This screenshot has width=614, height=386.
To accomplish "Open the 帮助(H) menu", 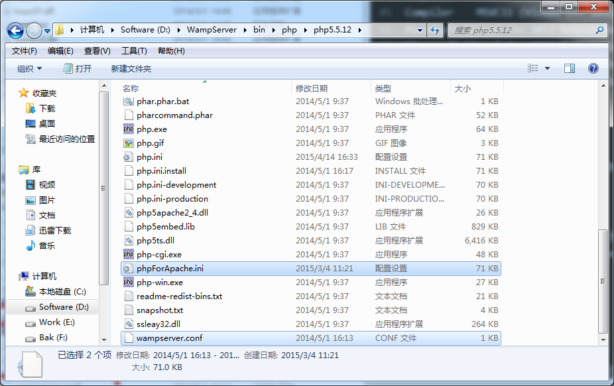I will pyautogui.click(x=171, y=51).
